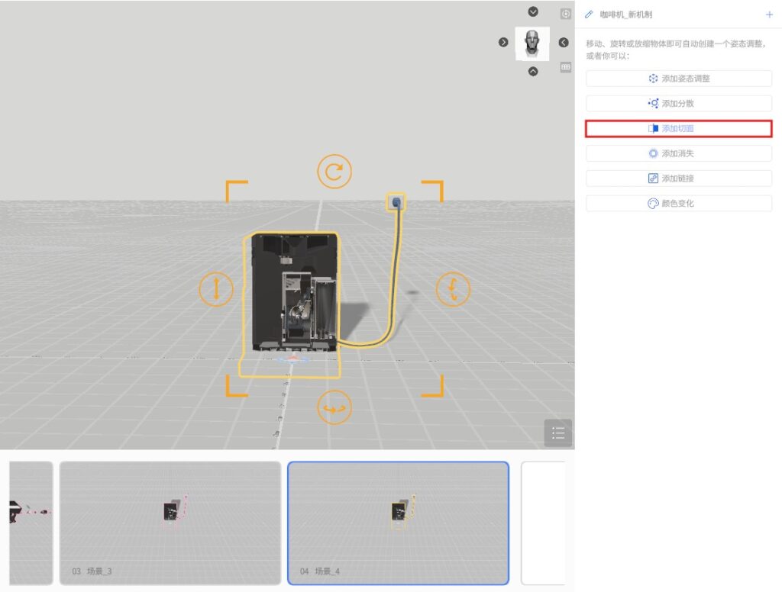Click the tilt rotation gizmo right of model

453,290
